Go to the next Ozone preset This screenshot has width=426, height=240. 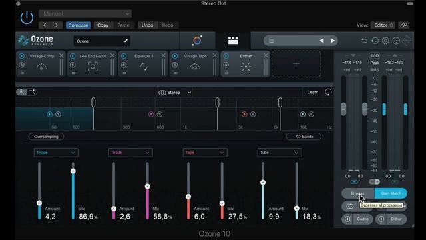tap(333, 41)
